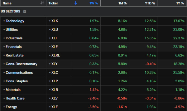Click the XLE ticker for Energy
187x111 pixels.
(x=55, y=107)
